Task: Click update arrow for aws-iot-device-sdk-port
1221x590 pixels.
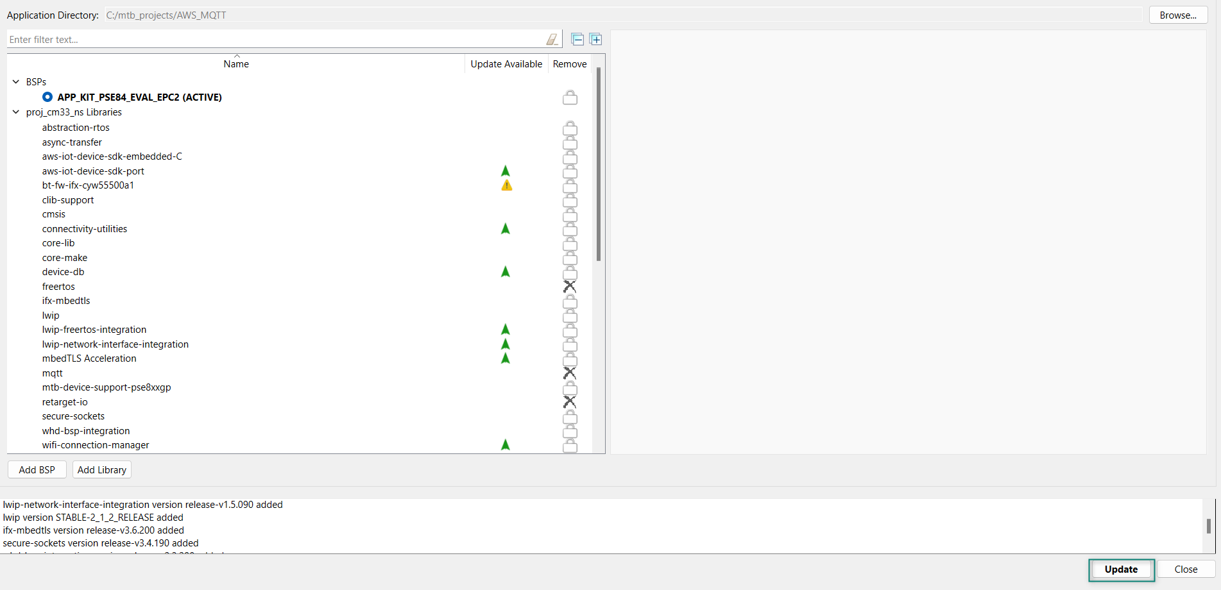Action: pos(506,171)
